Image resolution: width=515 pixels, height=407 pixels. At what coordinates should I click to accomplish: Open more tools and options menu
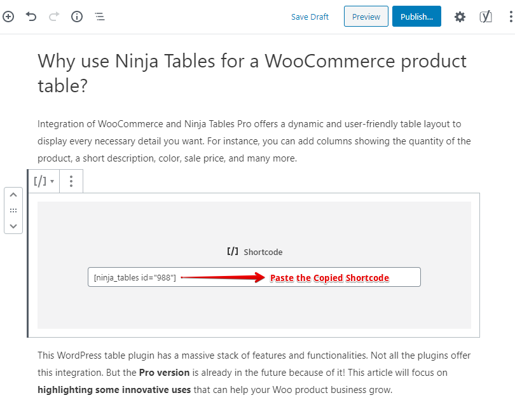click(511, 17)
